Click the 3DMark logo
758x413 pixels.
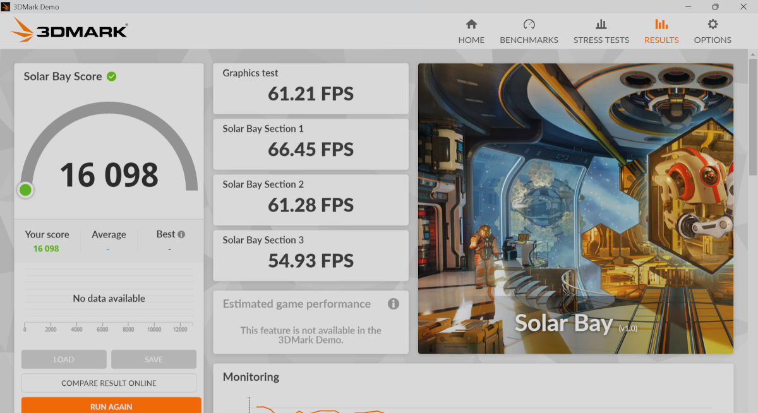(x=69, y=31)
